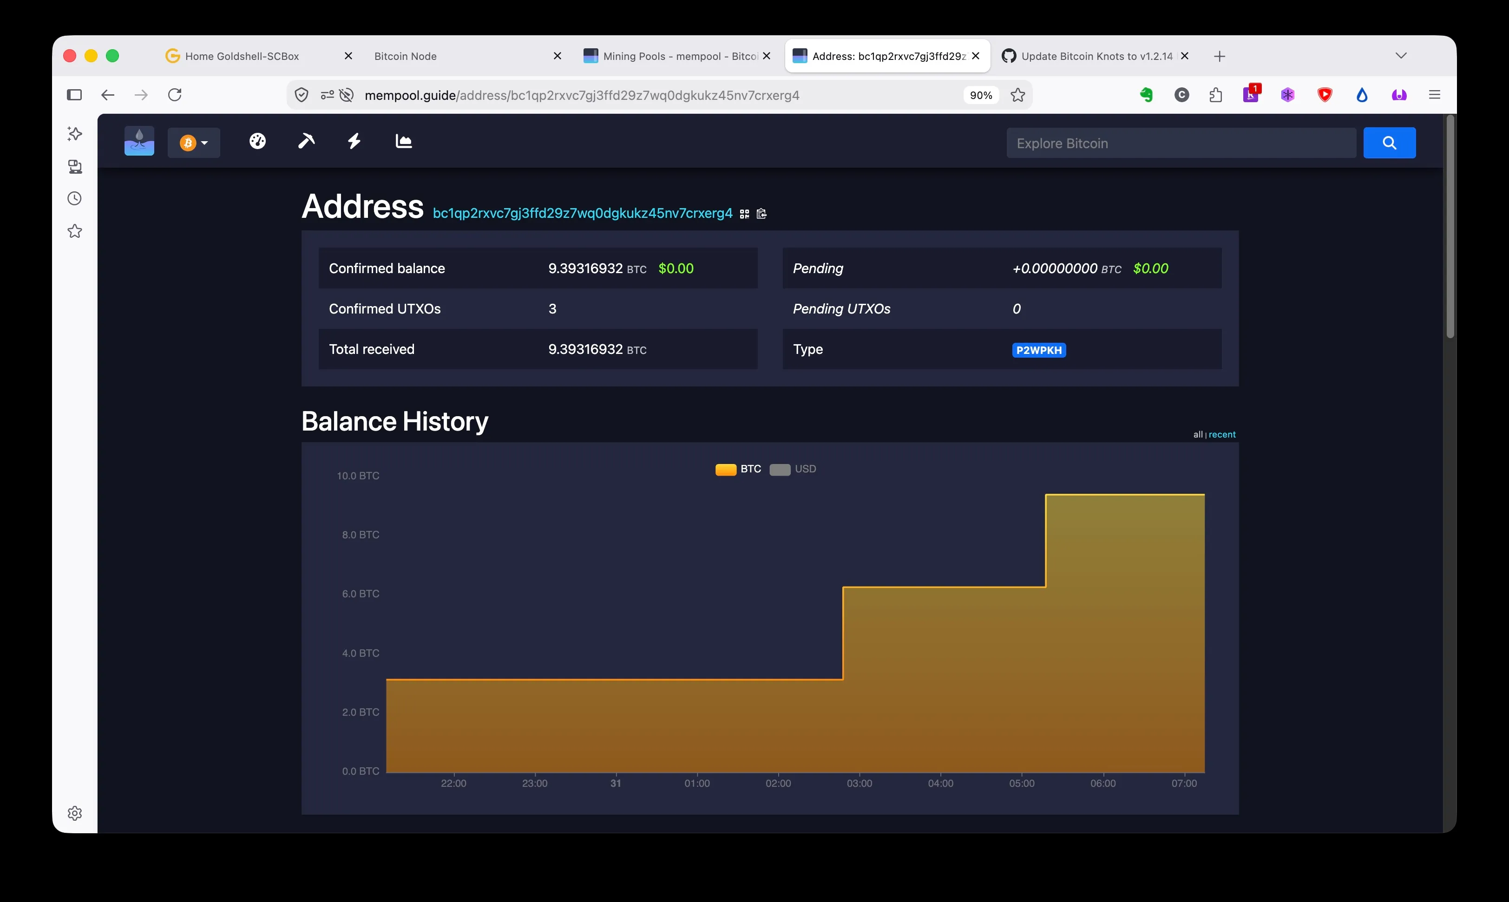Open the bookmarks star sidebar icon

(74, 231)
